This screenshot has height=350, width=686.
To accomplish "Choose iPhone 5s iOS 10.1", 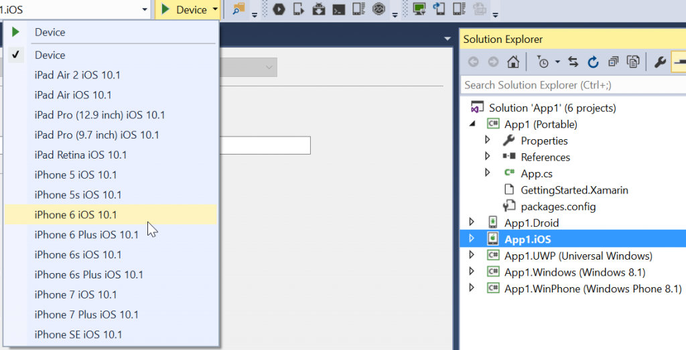I will [111, 195].
